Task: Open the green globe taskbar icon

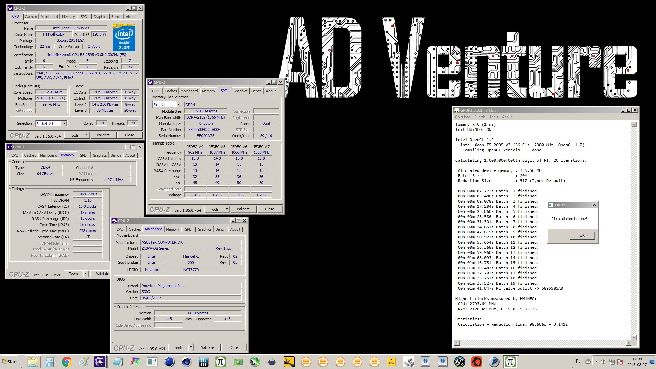Action: point(255,361)
